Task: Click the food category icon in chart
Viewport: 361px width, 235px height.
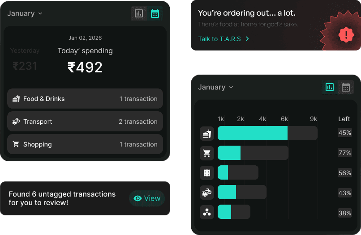Action: pos(207,134)
